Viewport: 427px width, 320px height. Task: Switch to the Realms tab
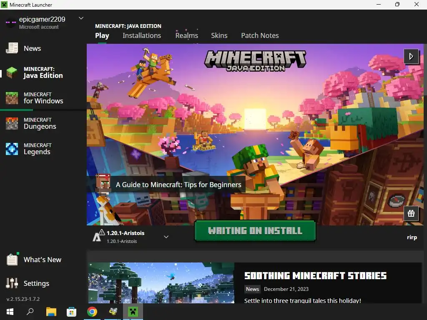click(x=186, y=36)
